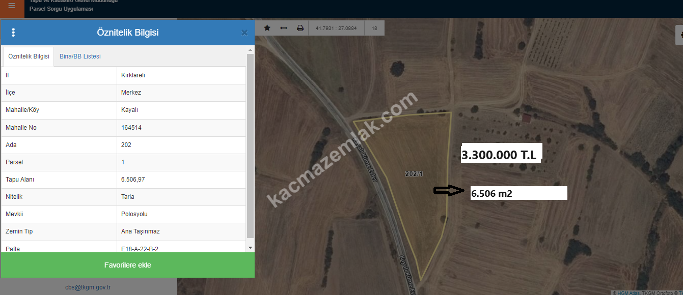Click the coordinate display 41.7931 : 27.0884

click(x=336, y=28)
